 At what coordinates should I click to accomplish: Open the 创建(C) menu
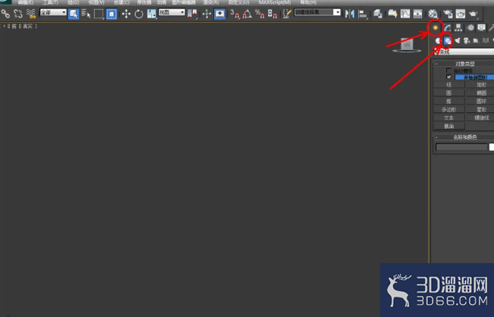[x=121, y=2]
